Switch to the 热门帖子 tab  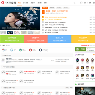[x=59, y=8]
